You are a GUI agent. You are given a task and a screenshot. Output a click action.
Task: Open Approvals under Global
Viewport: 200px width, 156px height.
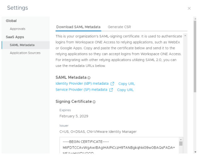click(x=18, y=29)
